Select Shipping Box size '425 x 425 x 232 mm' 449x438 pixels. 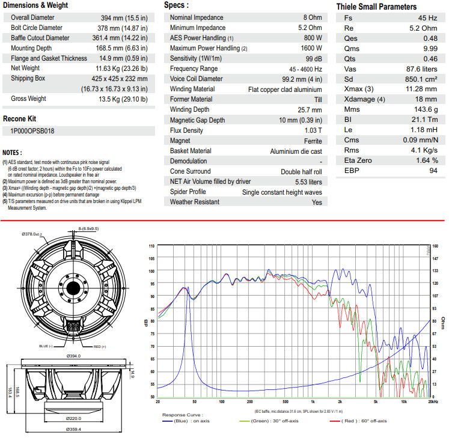pyautogui.click(x=120, y=79)
